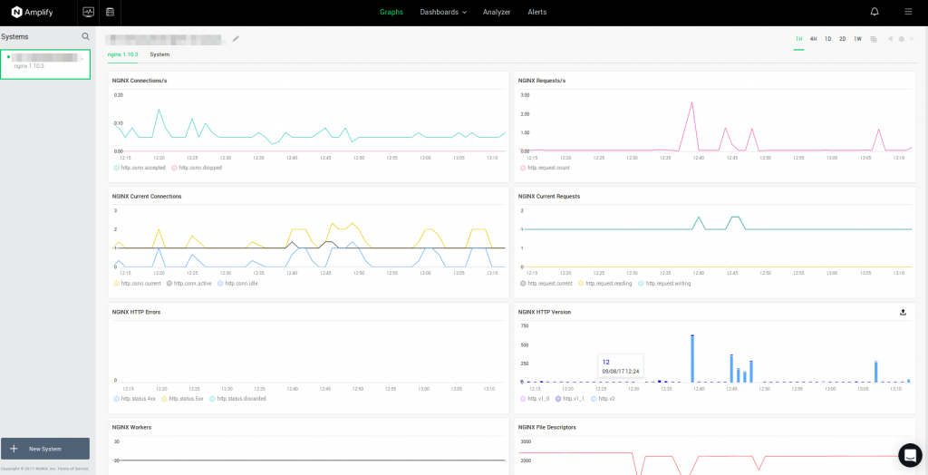The image size is (928, 475).
Task: Open the chat bubble widget
Action: 909,455
